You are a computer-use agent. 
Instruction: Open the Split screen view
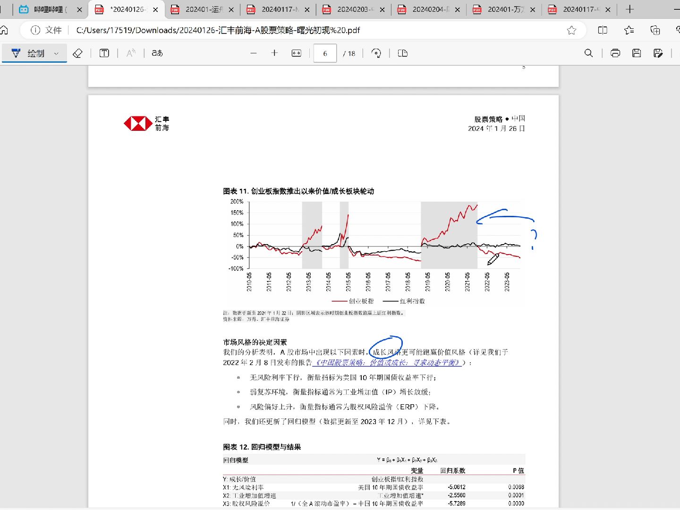603,30
